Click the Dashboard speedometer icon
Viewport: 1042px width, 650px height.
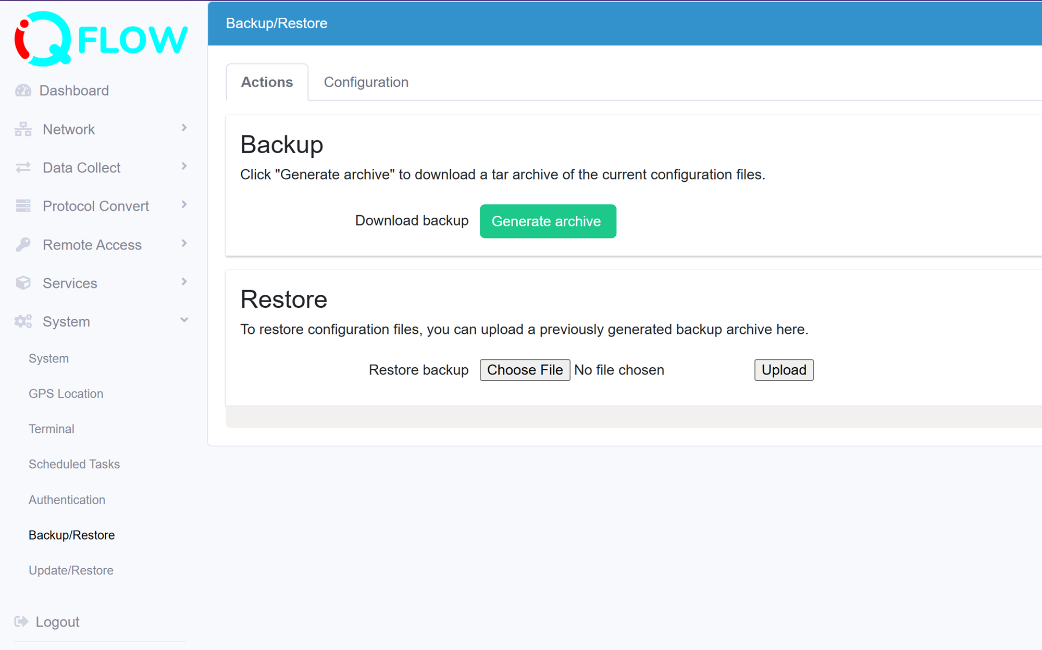(x=23, y=90)
